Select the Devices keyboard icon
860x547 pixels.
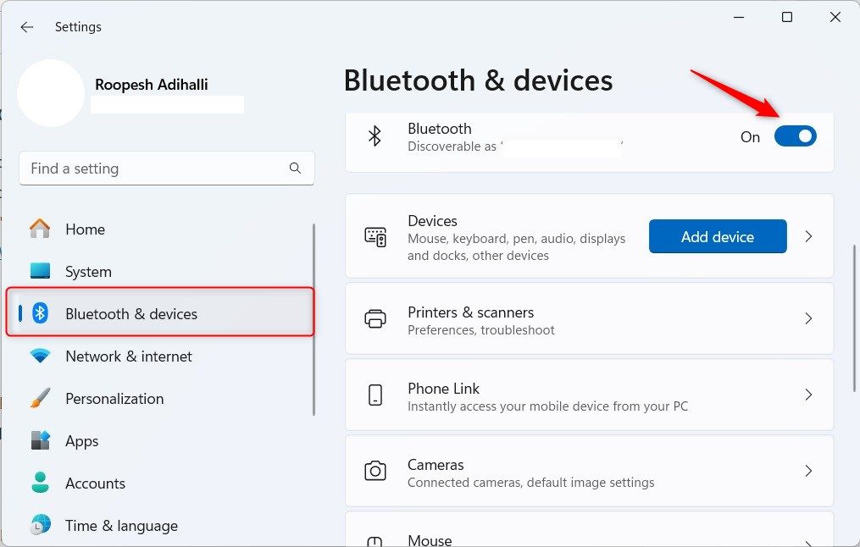tap(375, 236)
